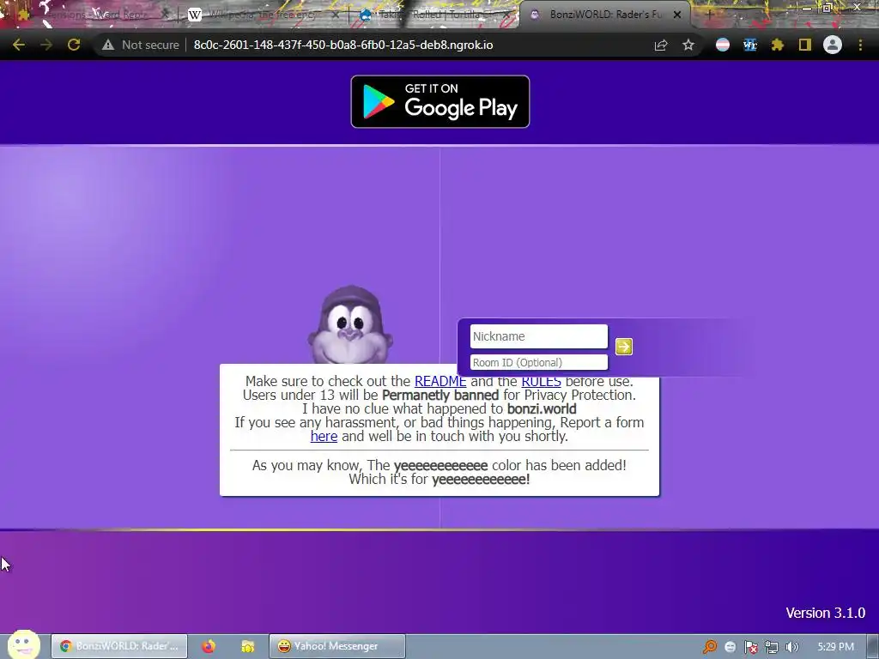The width and height of the screenshot is (879, 659).
Task: Open the Not secure warning icon
Action: click(x=107, y=45)
